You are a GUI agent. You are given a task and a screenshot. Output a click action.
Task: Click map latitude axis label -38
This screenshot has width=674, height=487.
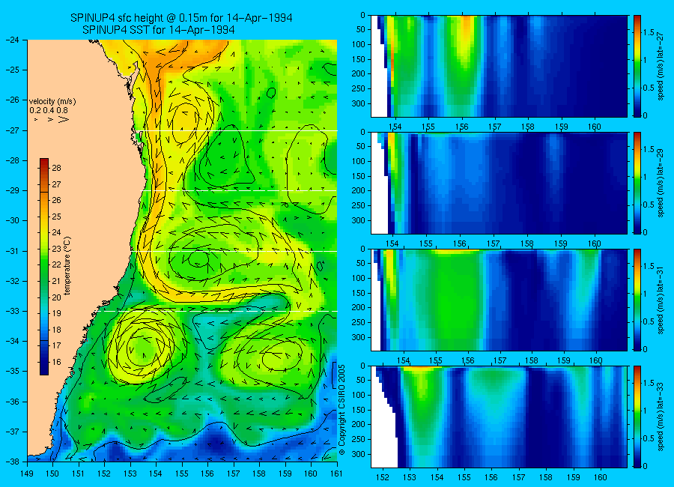(12, 462)
